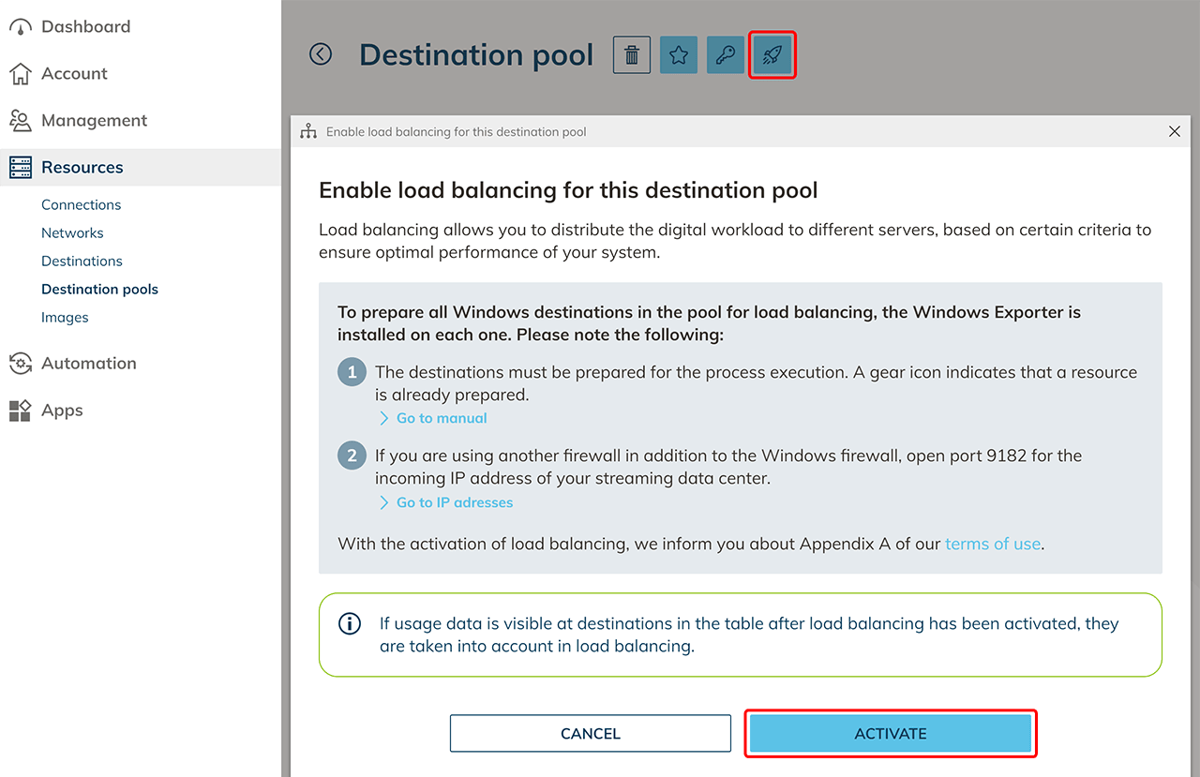Click the trash delete icon
This screenshot has height=777, width=1200.
tap(632, 55)
